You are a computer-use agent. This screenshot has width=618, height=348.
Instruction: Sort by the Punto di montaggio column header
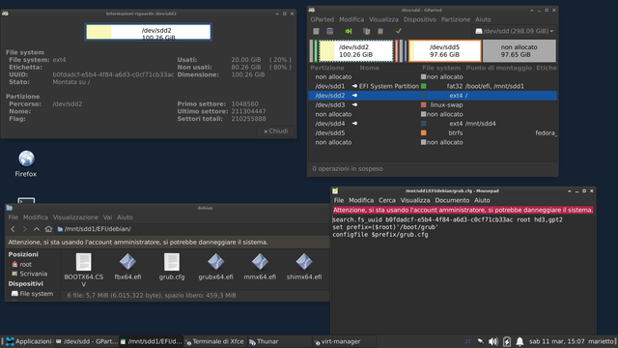[x=498, y=68]
